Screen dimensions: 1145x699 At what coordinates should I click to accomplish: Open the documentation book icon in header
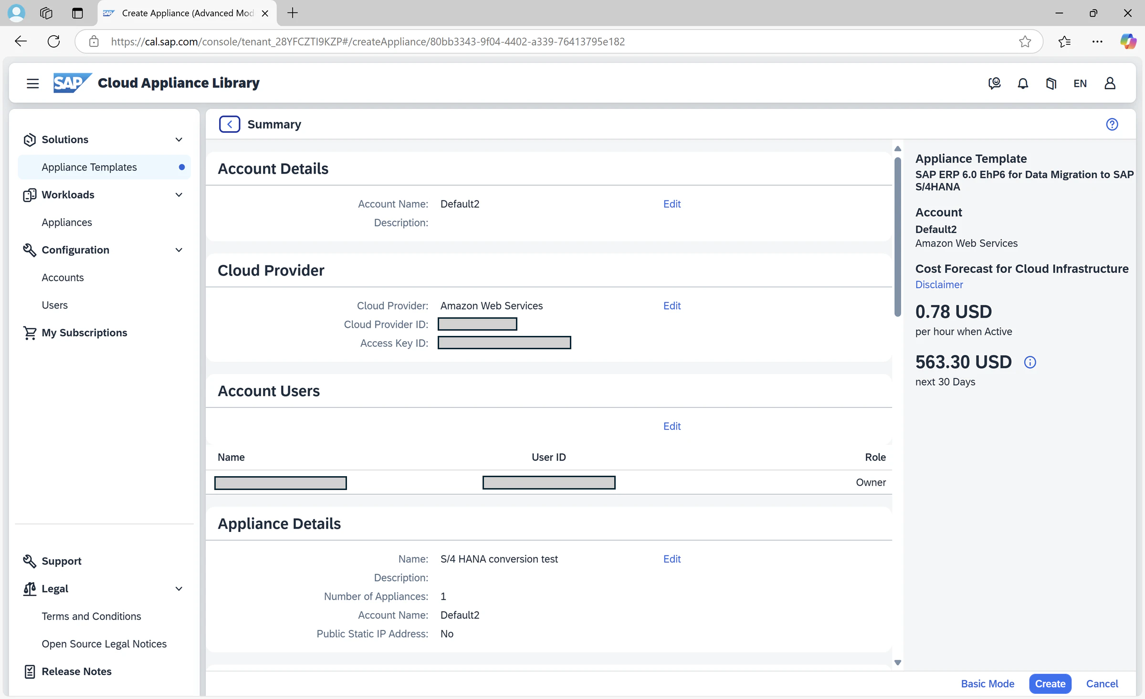(x=1051, y=83)
